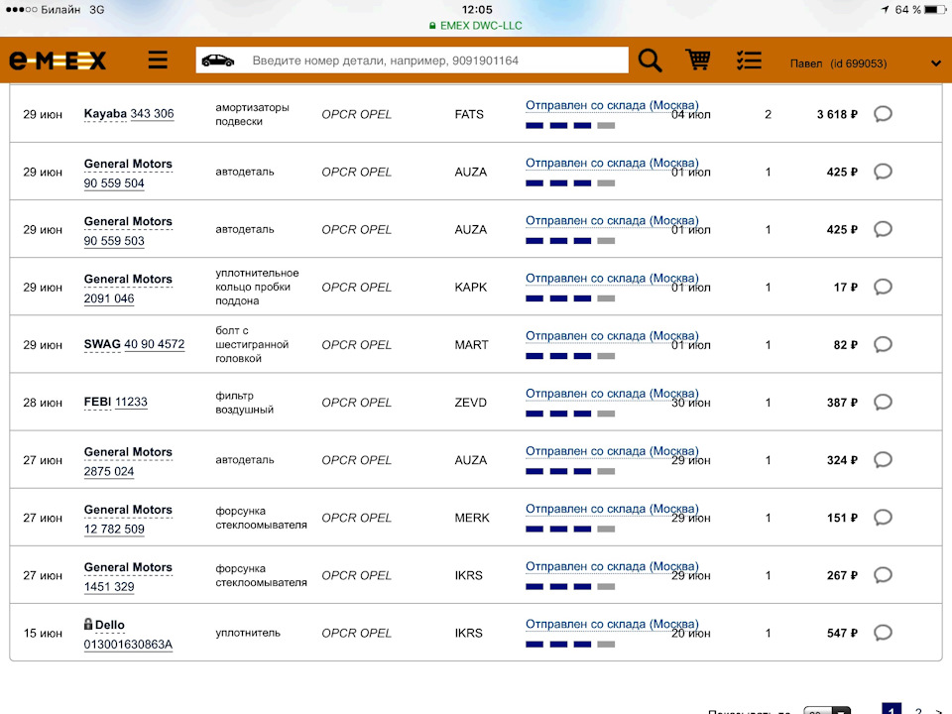Open the EMEX logo home link

point(58,60)
